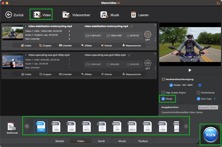The width and height of the screenshot is (222, 147).
Task: Switch to the Video format tab
Action: [x=81, y=141]
